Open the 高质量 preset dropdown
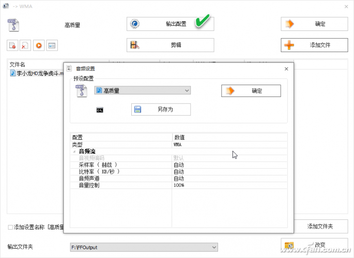This screenshot has width=354, height=258. click(x=143, y=91)
